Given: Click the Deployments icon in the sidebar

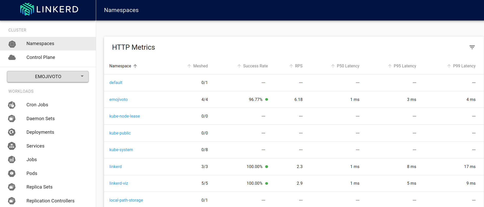Looking at the screenshot, I should click(12, 132).
